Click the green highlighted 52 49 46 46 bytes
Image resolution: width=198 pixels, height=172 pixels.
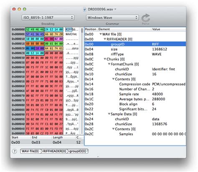click(x=35, y=30)
